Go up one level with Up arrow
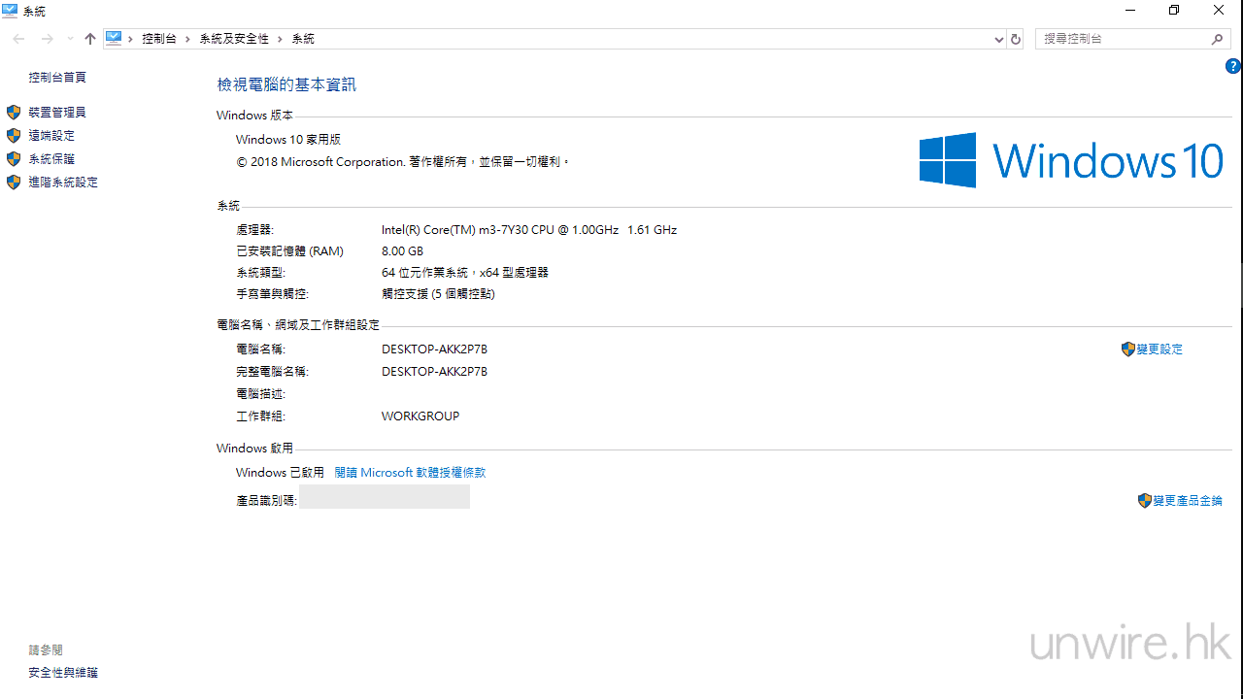The width and height of the screenshot is (1243, 699). 90,39
